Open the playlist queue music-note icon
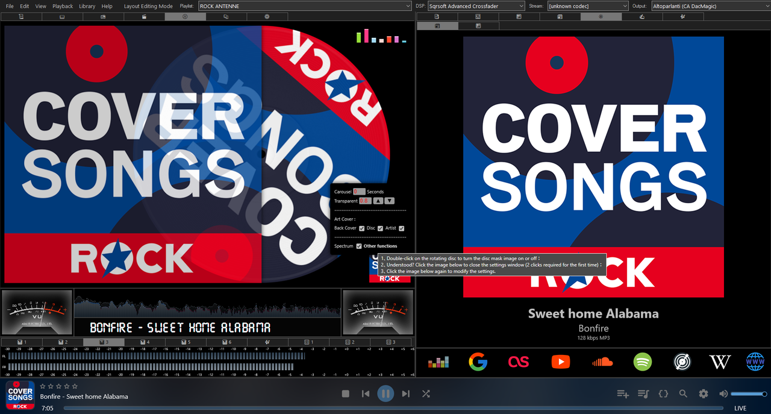The height and width of the screenshot is (414, 771). tap(643, 394)
